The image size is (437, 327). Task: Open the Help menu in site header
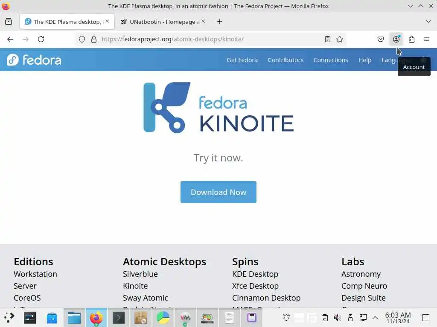pos(365,60)
